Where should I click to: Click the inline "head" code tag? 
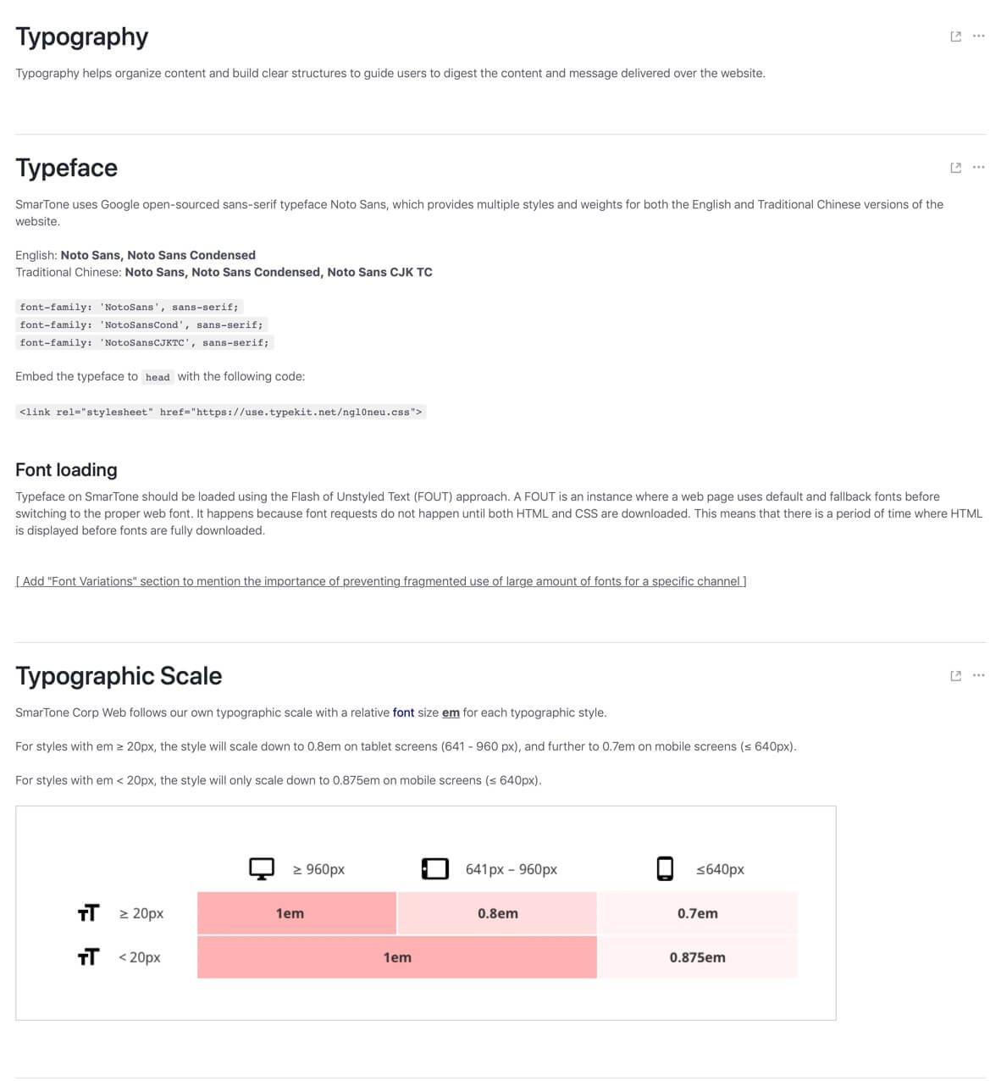[x=158, y=377]
